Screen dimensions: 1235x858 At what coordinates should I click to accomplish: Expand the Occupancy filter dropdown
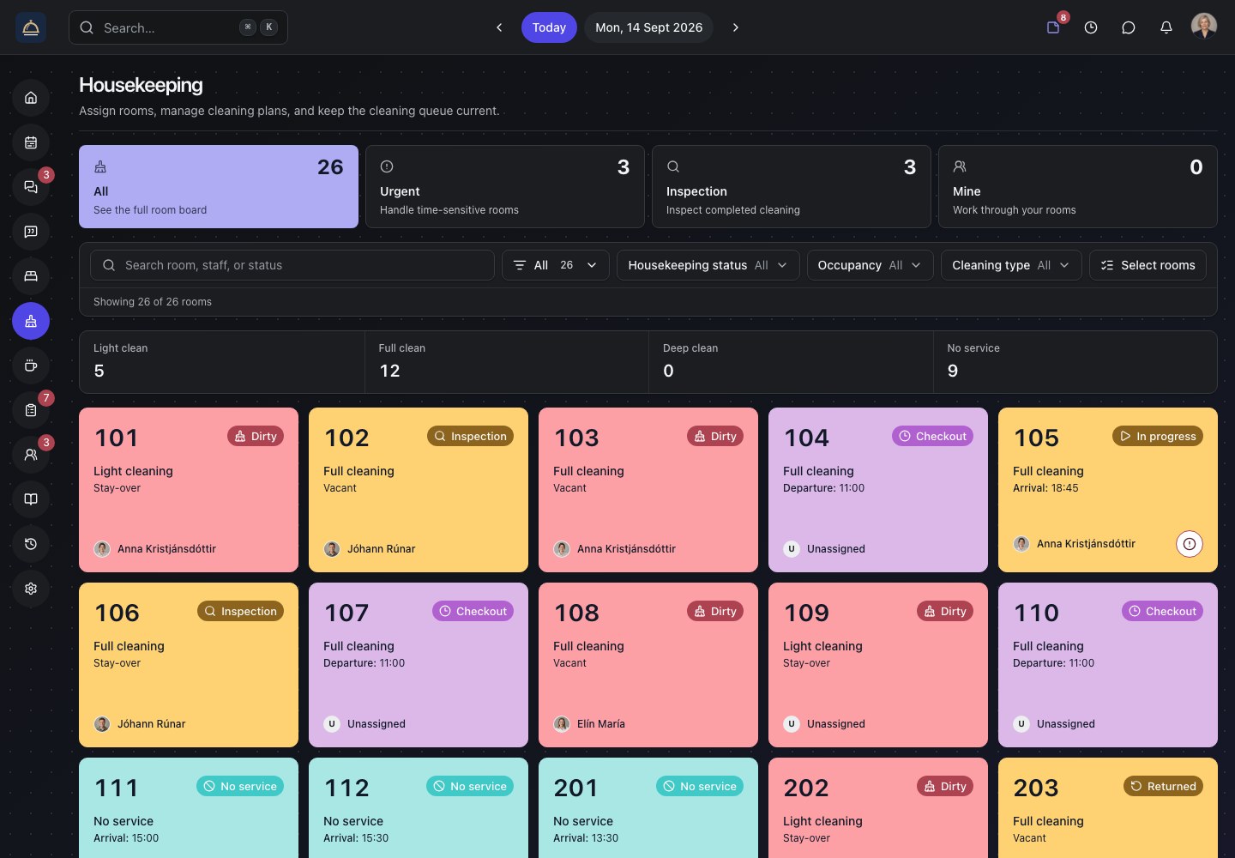click(x=870, y=265)
